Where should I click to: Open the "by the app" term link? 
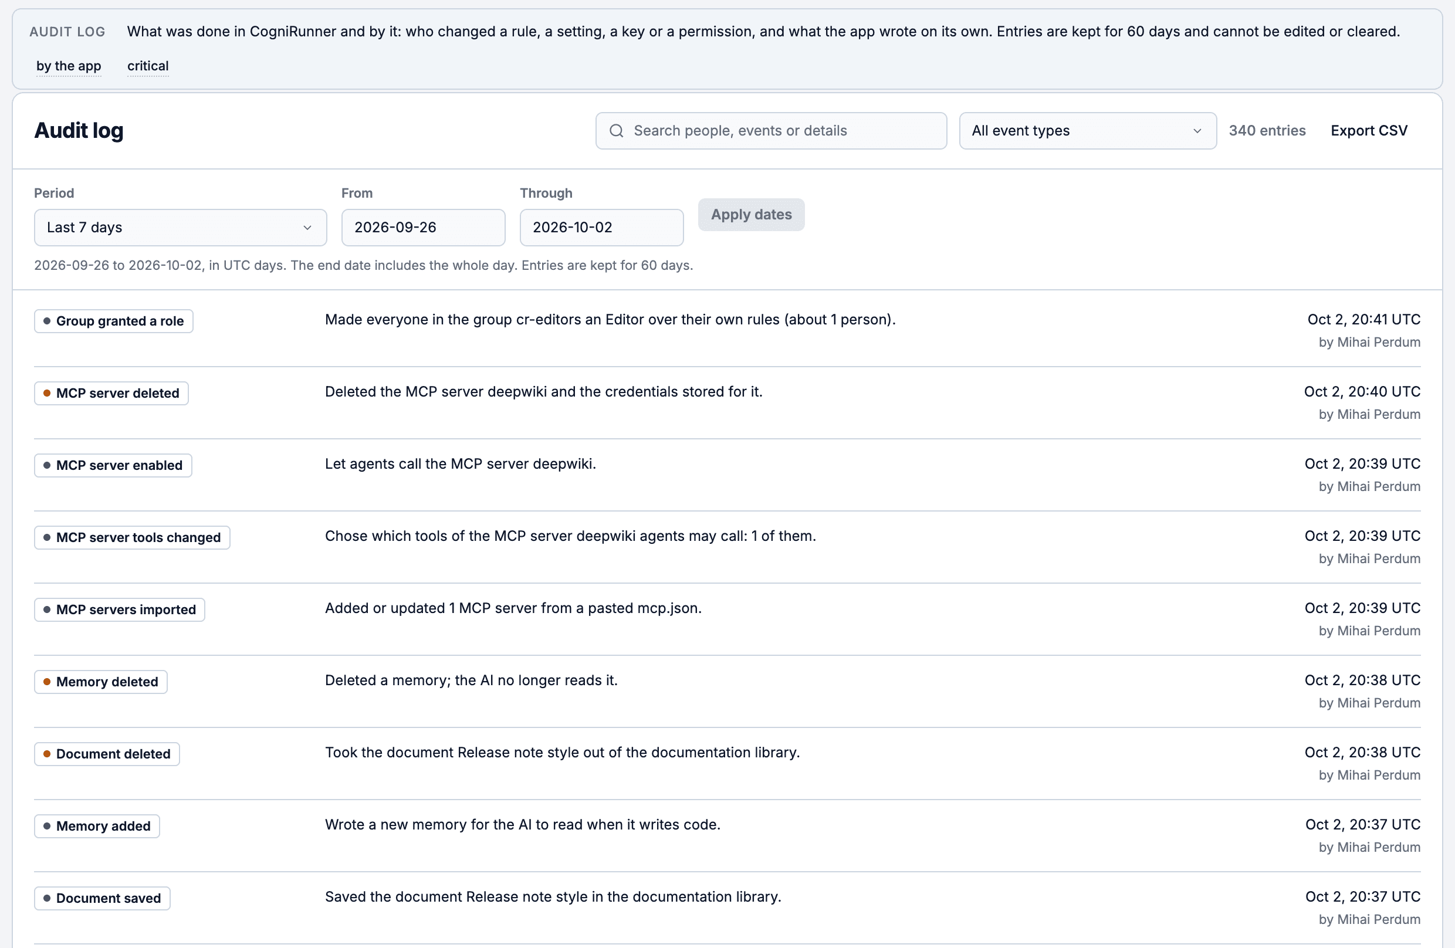[69, 66]
